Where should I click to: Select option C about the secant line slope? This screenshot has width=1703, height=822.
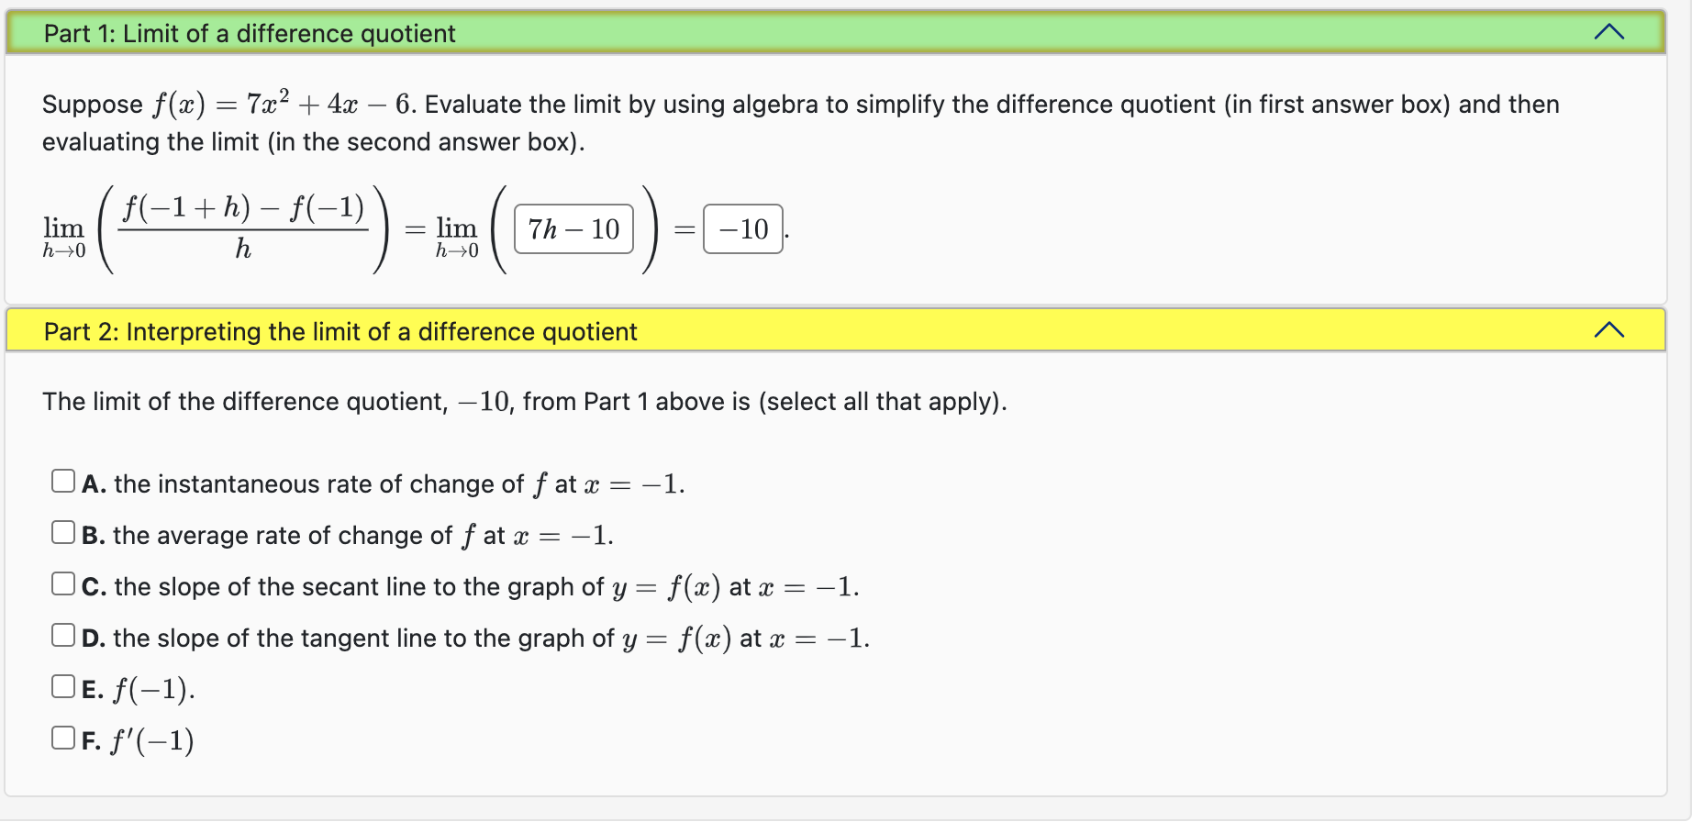tap(63, 582)
